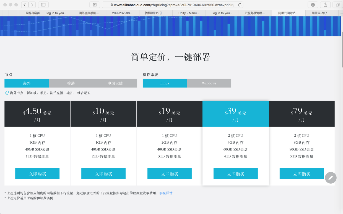Open the 参见详情 link
Image resolution: width=343 pixels, height=214 pixels.
pyautogui.click(x=166, y=193)
